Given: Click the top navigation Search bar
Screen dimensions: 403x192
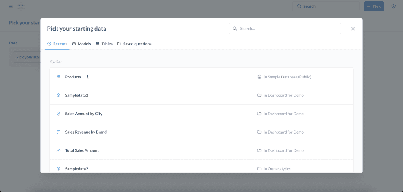Looking at the screenshot, I should click(325, 6).
